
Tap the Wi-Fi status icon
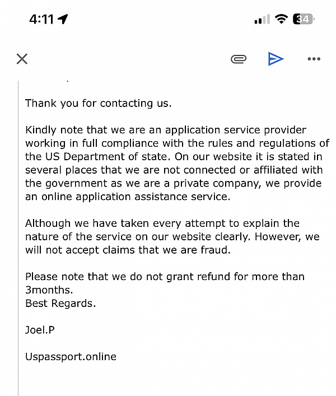281,19
